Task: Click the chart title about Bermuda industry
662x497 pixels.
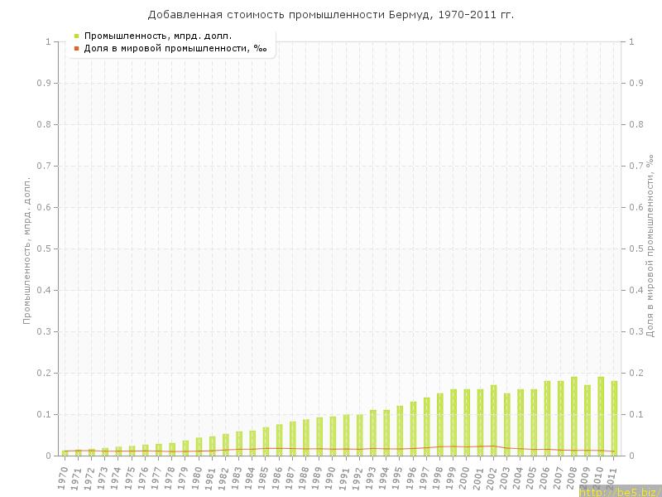Action: point(331,14)
